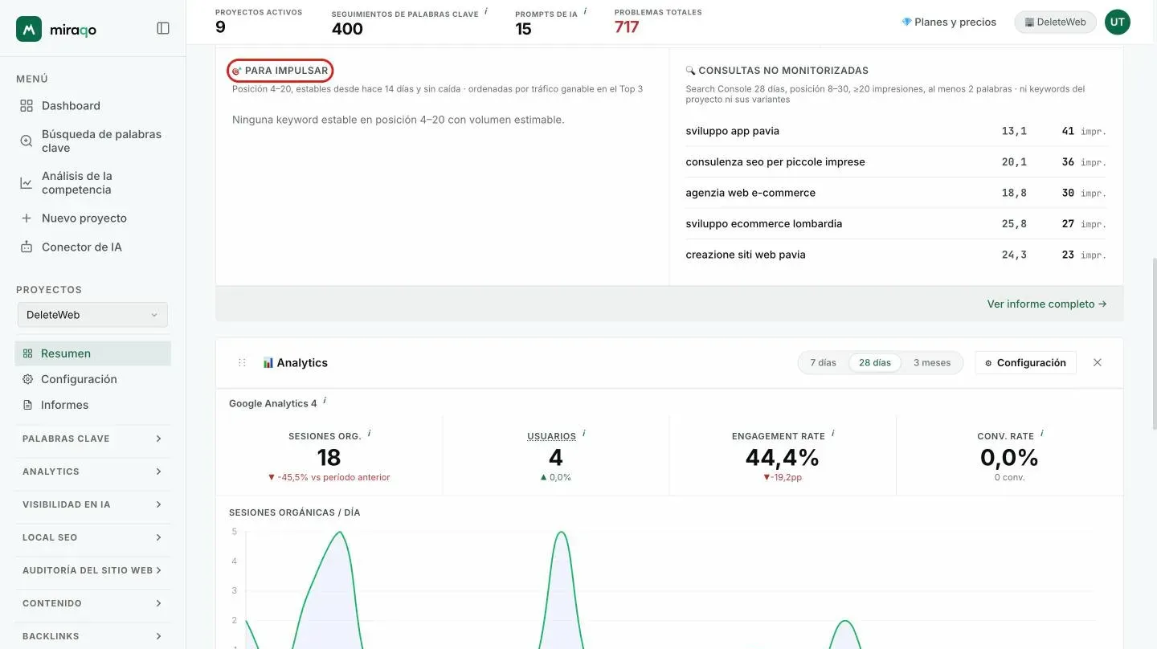Collapse sidebar with the panel toggle icon
Image resolution: width=1157 pixels, height=649 pixels.
[163, 28]
